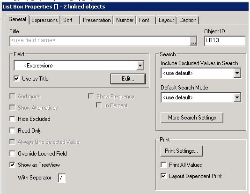
Task: Switch to the General tab
Action: tap(17, 20)
